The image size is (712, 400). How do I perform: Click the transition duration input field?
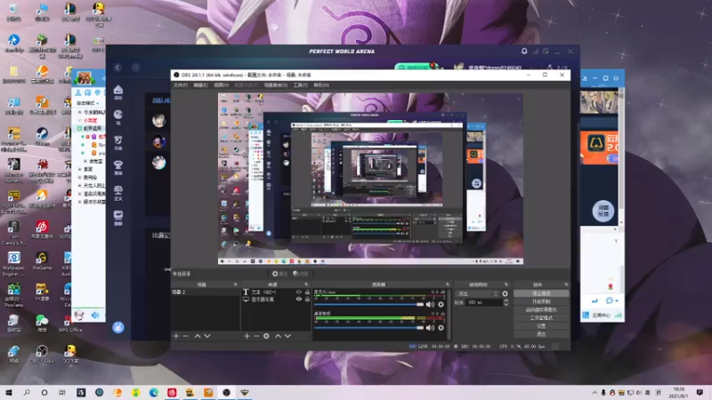(483, 302)
